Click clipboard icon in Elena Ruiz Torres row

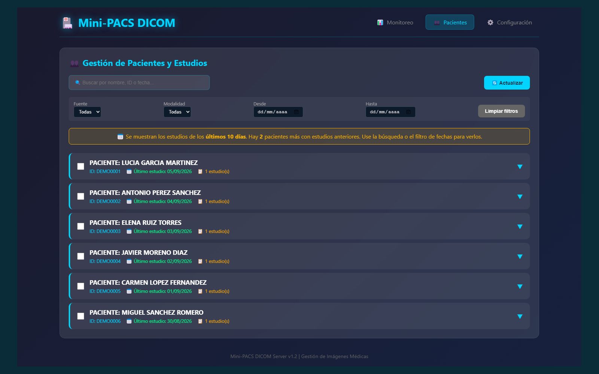[x=200, y=232]
